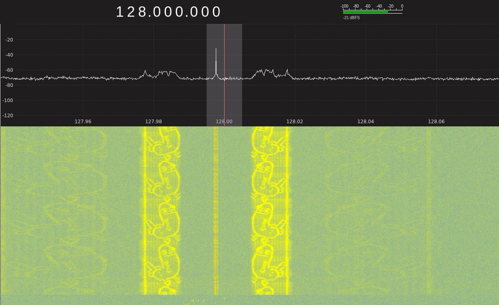Click the tall carrier peak in spectrum plot
The width and height of the screenshot is (499, 305).
coord(216,62)
